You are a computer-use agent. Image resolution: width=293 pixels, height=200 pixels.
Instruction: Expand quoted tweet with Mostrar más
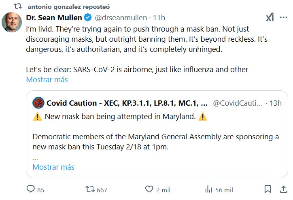point(53,167)
